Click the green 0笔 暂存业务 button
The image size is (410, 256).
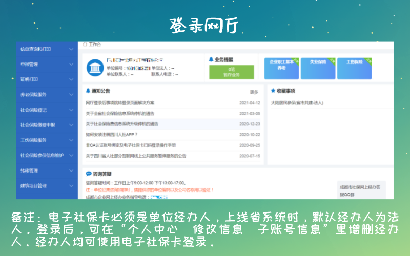coord(232,72)
